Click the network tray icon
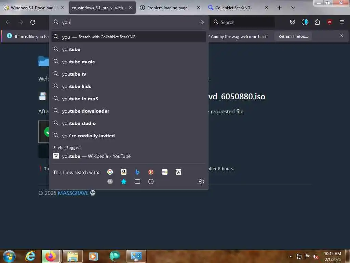The width and height of the screenshot is (350, 263). pyautogui.click(x=299, y=256)
